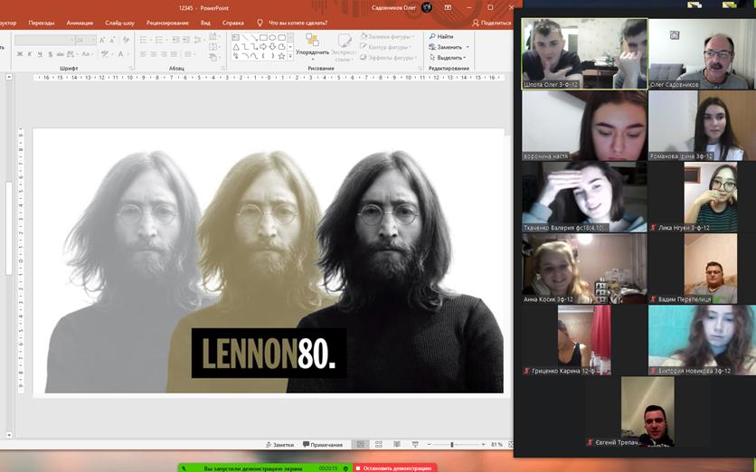Open Эффекты фигуры shape effects

(389, 58)
